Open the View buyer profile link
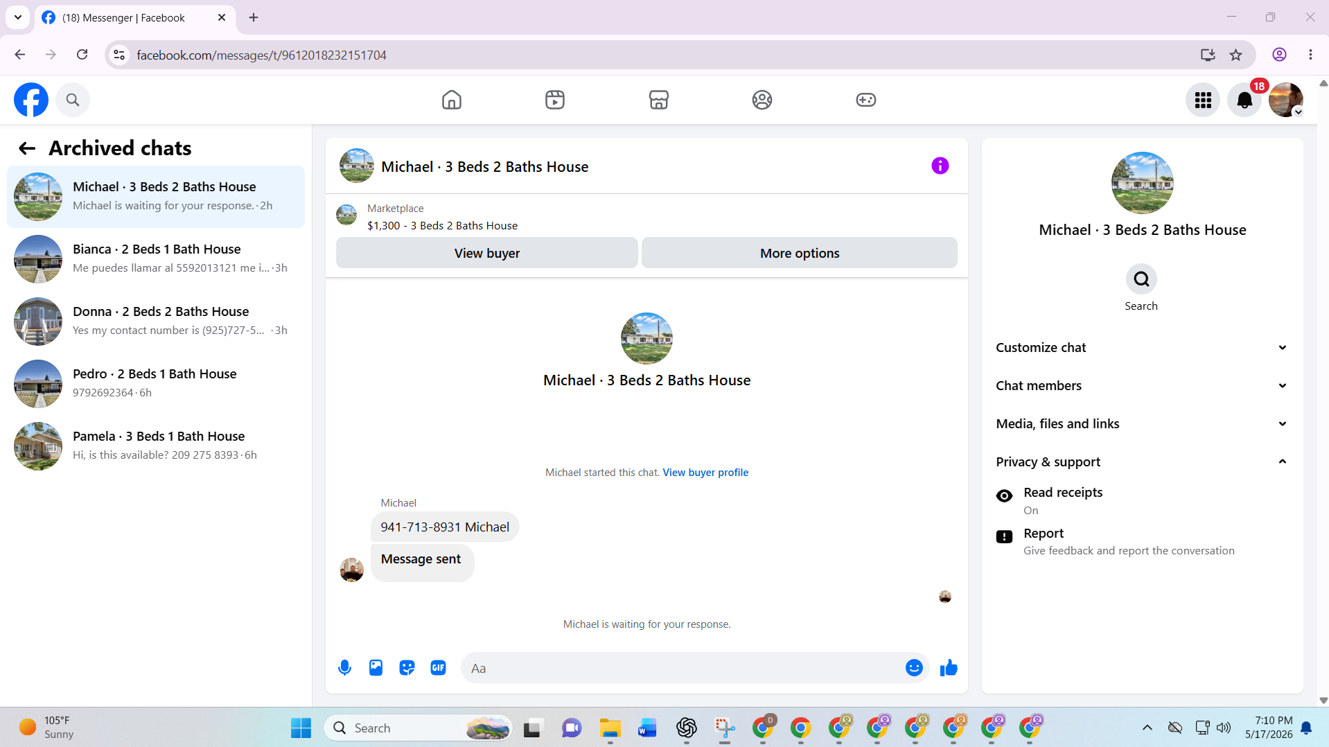 point(705,473)
